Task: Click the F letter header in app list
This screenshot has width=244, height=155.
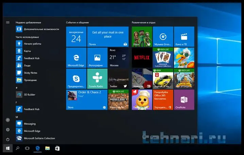Action: coord(16,102)
